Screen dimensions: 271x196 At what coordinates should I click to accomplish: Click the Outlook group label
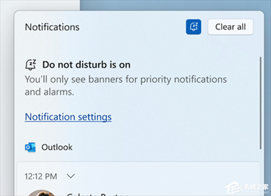tap(57, 147)
